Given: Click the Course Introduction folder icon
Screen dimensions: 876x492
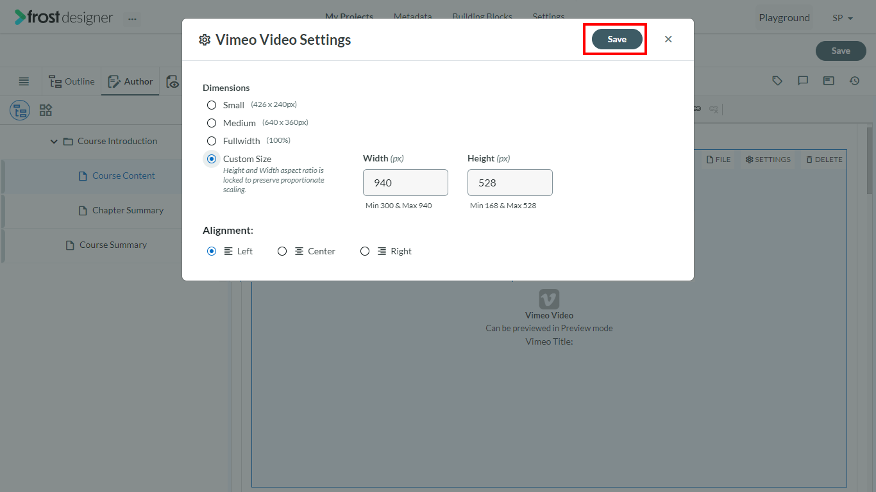Looking at the screenshot, I should click(x=68, y=142).
